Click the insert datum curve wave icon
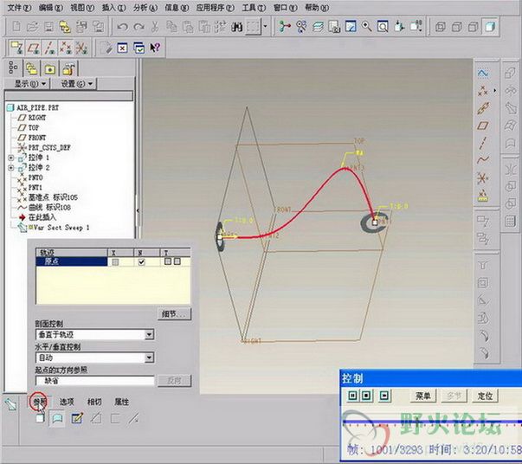Image resolution: width=522 pixels, height=464 pixels. coord(483,160)
